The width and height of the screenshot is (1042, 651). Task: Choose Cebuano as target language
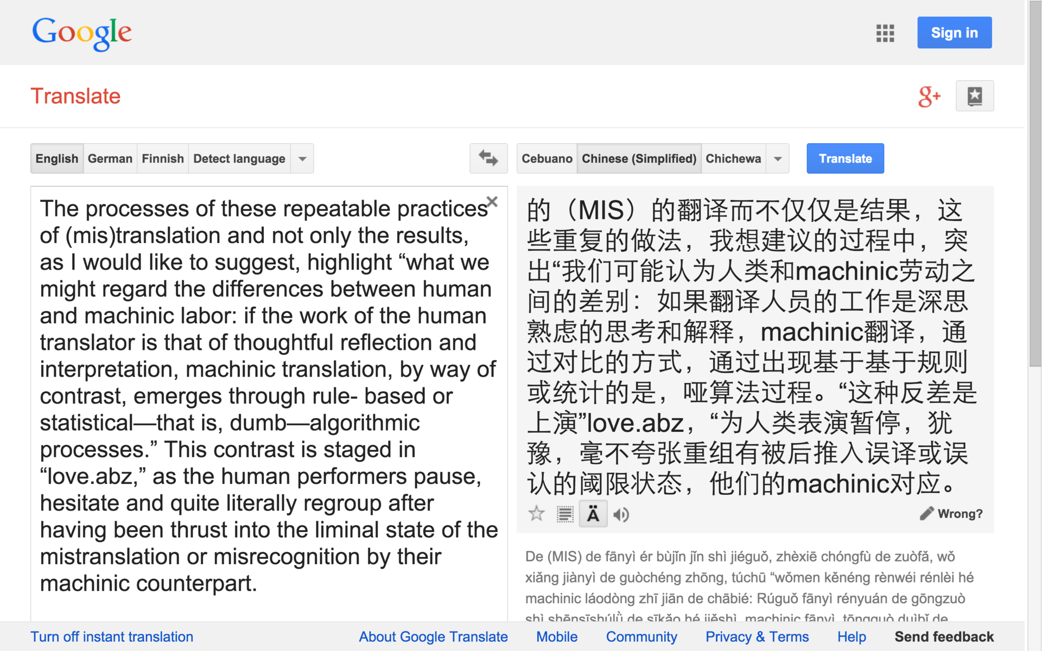(547, 159)
